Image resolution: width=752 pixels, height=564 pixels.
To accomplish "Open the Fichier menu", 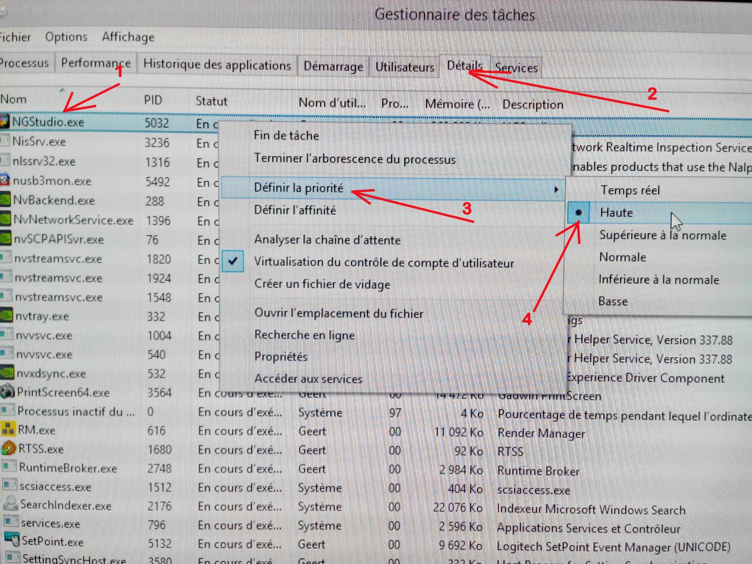I will (x=15, y=37).
